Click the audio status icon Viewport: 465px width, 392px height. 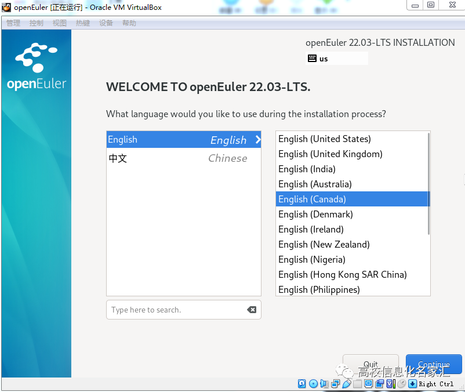[x=324, y=383]
